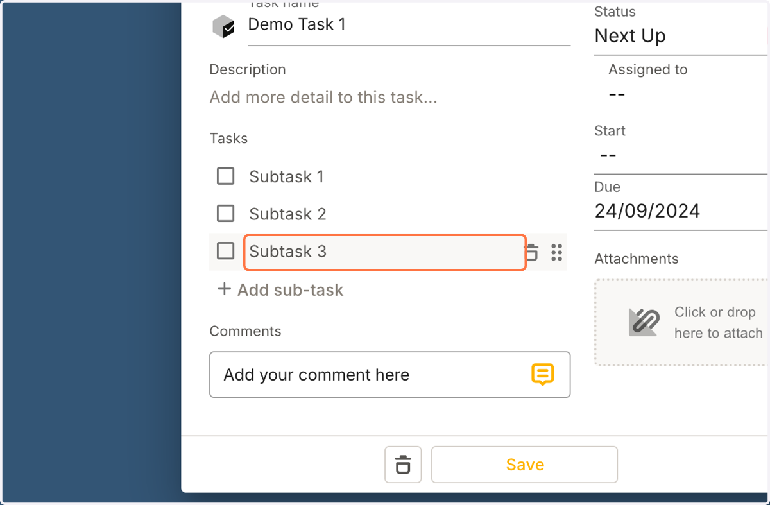Open the Status dropdown showing Next Up
The height and width of the screenshot is (505, 770).
[681, 36]
